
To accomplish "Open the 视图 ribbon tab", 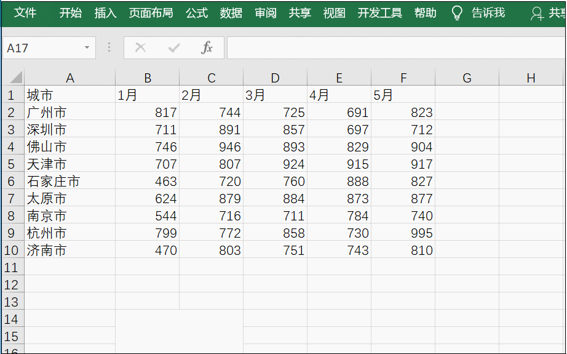I will [x=334, y=13].
